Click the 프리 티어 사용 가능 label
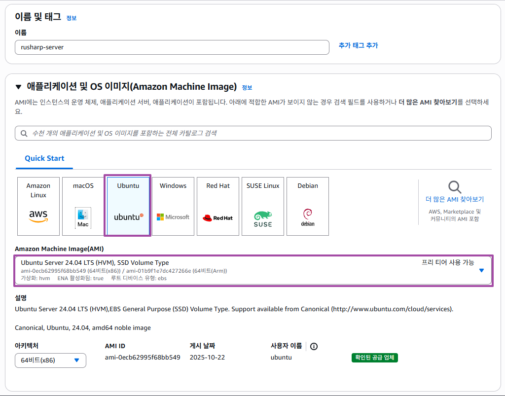The height and width of the screenshot is (396, 505). tap(448, 262)
